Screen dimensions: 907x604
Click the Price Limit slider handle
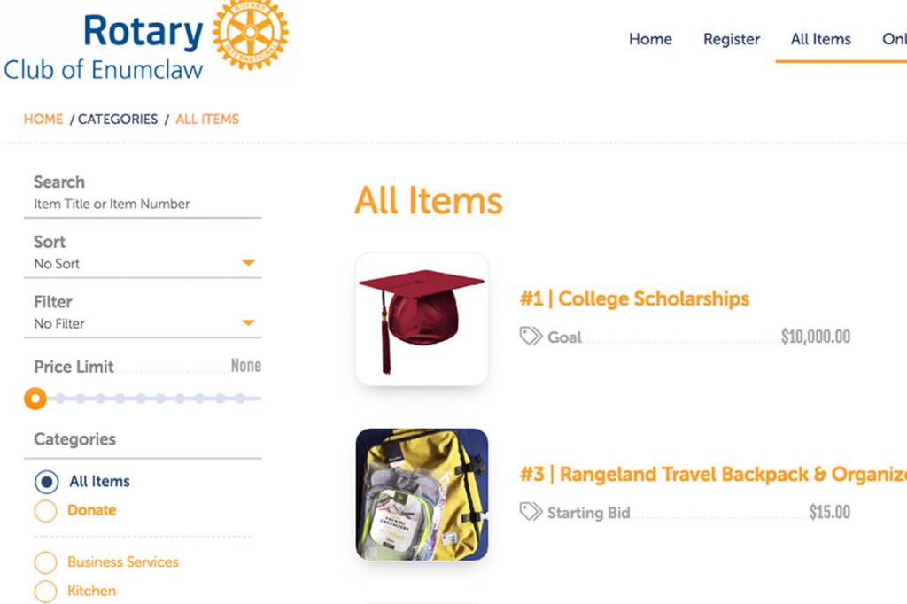tap(35, 399)
